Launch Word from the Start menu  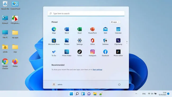coord(67,30)
